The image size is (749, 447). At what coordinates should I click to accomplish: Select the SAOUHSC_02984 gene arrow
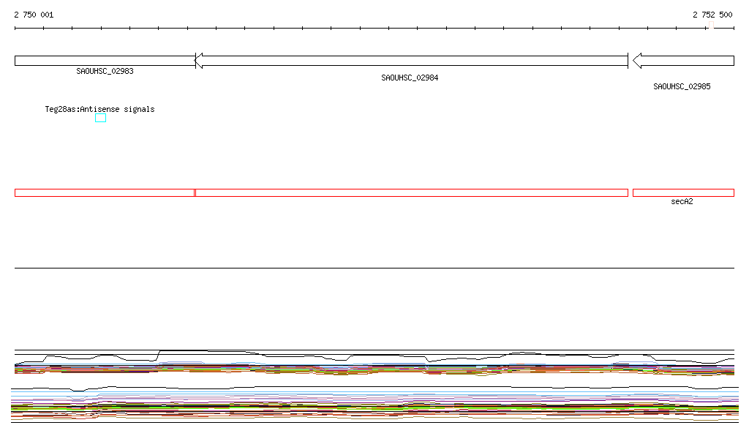tap(412, 61)
